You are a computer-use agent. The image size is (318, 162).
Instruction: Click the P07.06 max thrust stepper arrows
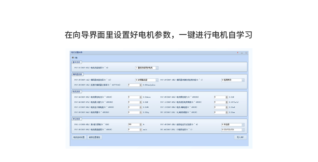pyautogui.click(x=141, y=102)
